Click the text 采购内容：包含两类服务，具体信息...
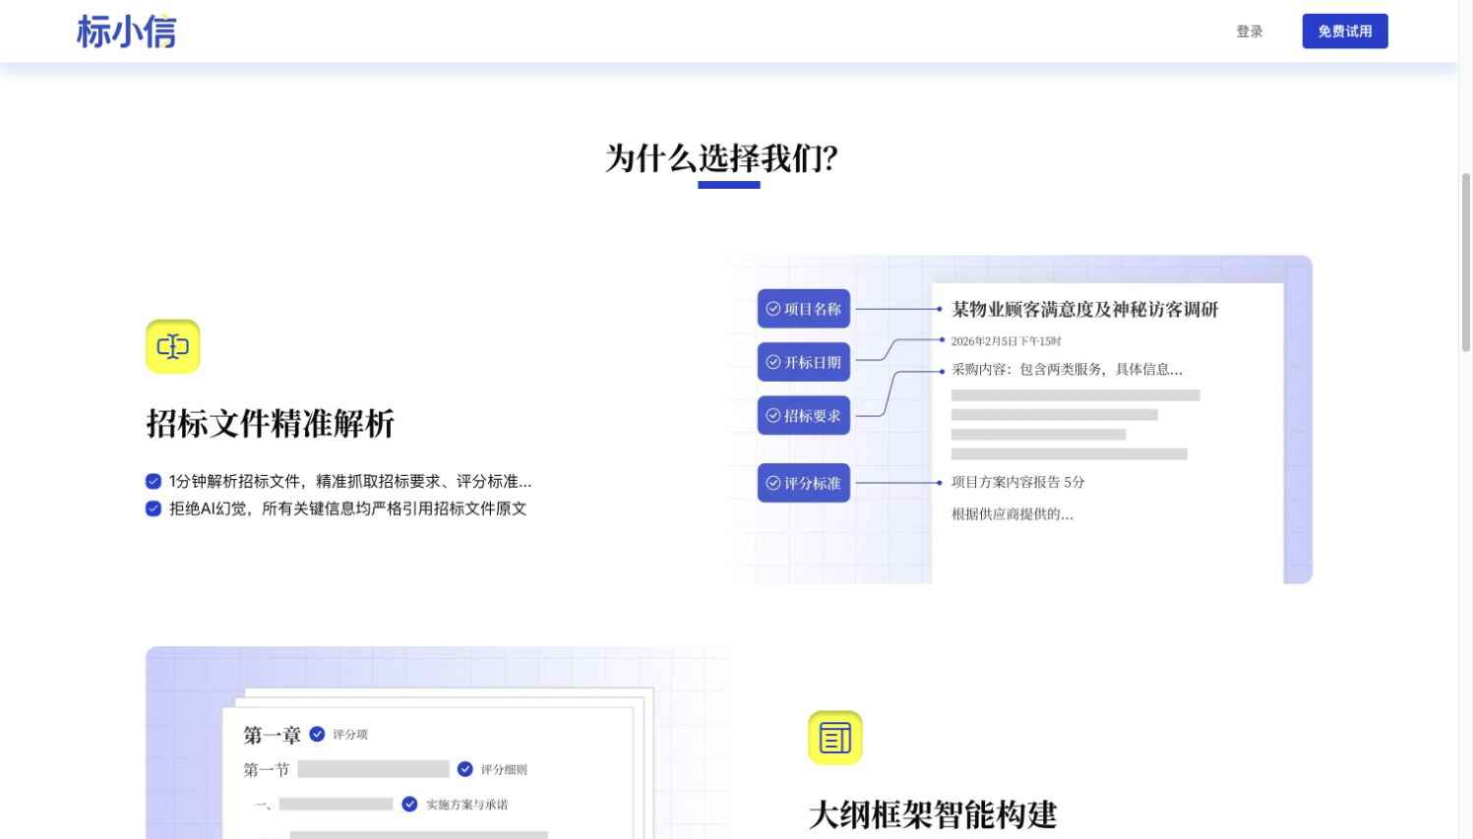The height and width of the screenshot is (839, 1473). click(1067, 370)
